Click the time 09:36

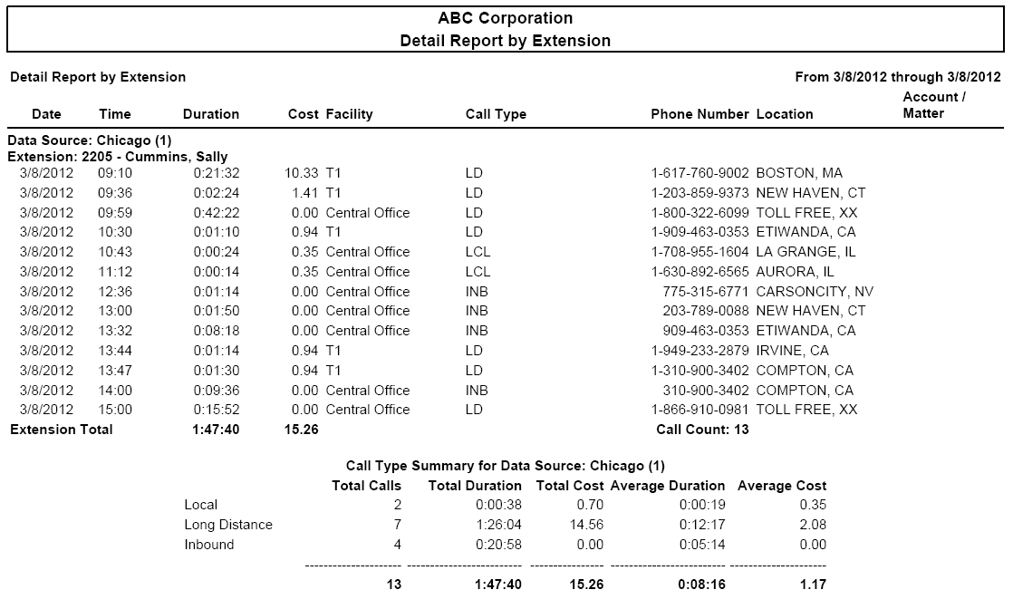115,193
